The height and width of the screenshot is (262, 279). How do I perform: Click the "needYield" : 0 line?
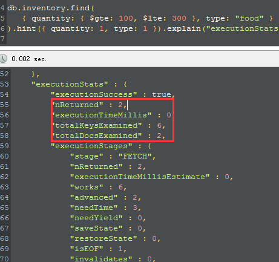click(108, 218)
